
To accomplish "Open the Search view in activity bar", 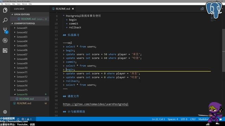I will point(5,20).
